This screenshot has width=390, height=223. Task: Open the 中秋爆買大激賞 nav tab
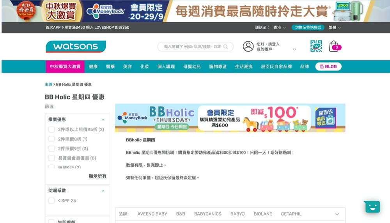coord(65,66)
